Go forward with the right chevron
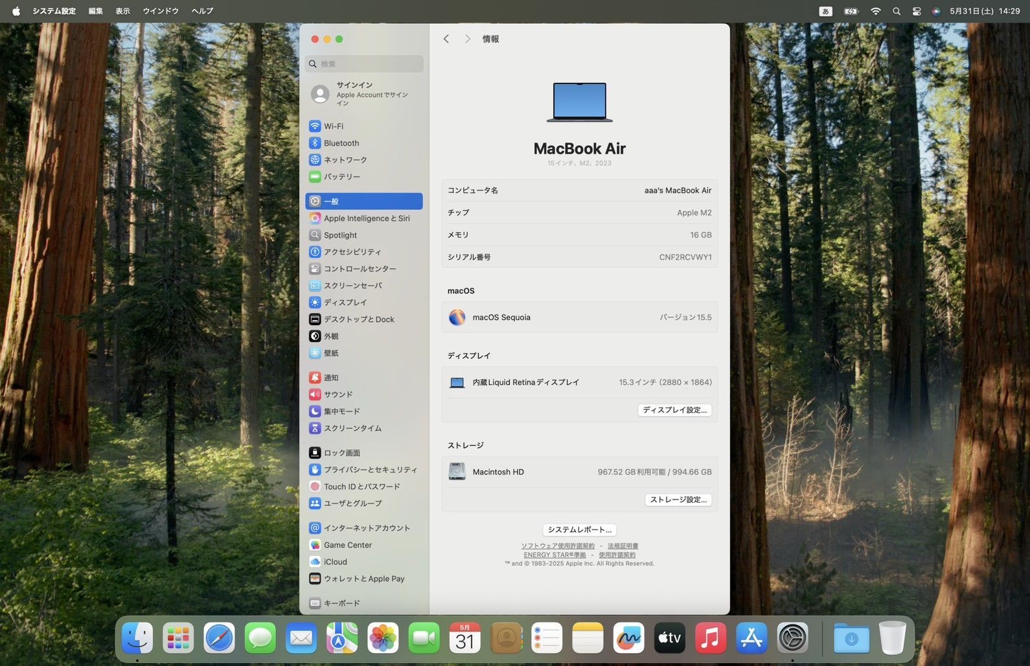The image size is (1030, 666). click(x=468, y=39)
